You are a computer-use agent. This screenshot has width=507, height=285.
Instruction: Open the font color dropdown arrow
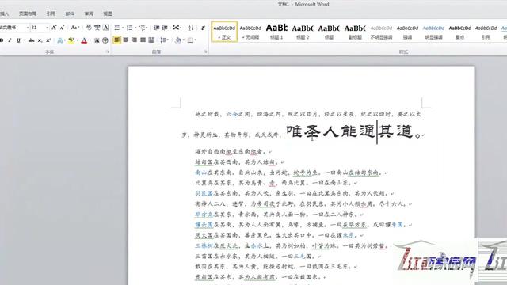click(90, 40)
